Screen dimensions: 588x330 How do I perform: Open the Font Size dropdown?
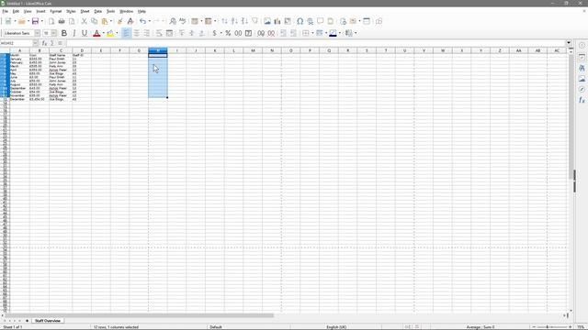click(x=54, y=33)
